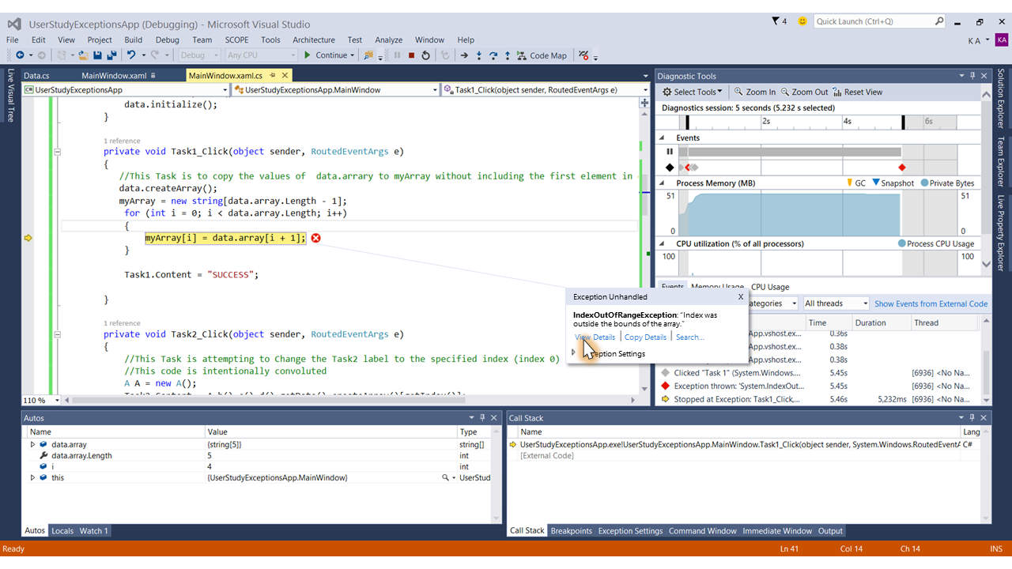Open the Task1_Click member dropdown
Viewport: 1012px width, 569px height.
tap(644, 90)
